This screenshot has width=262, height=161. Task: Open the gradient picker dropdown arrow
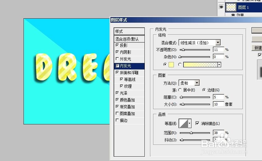219,65
